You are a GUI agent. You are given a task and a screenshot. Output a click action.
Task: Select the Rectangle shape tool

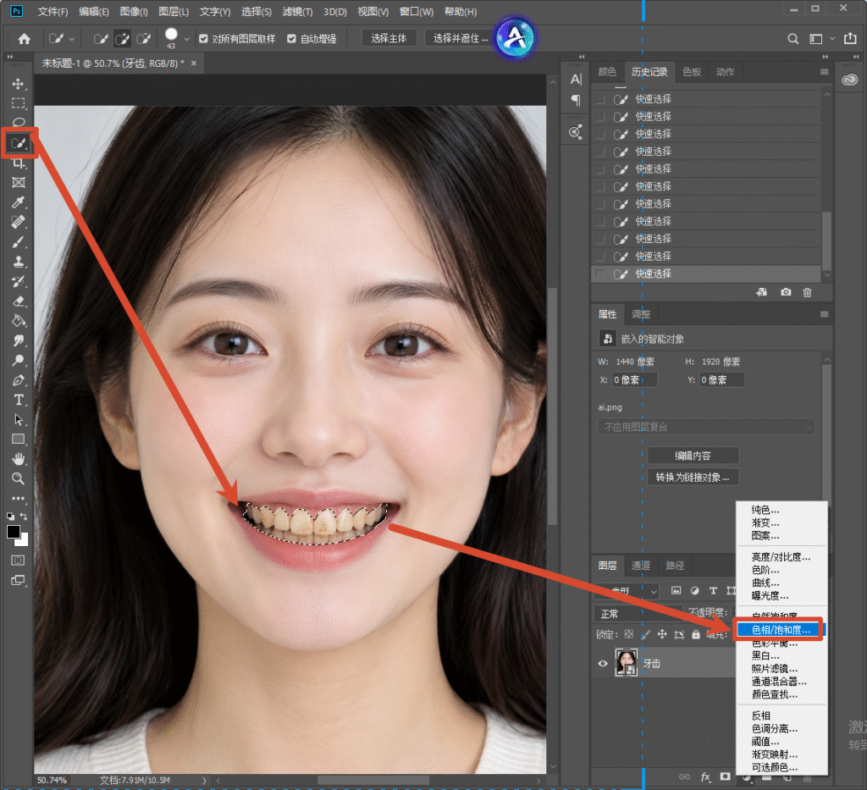[19, 439]
